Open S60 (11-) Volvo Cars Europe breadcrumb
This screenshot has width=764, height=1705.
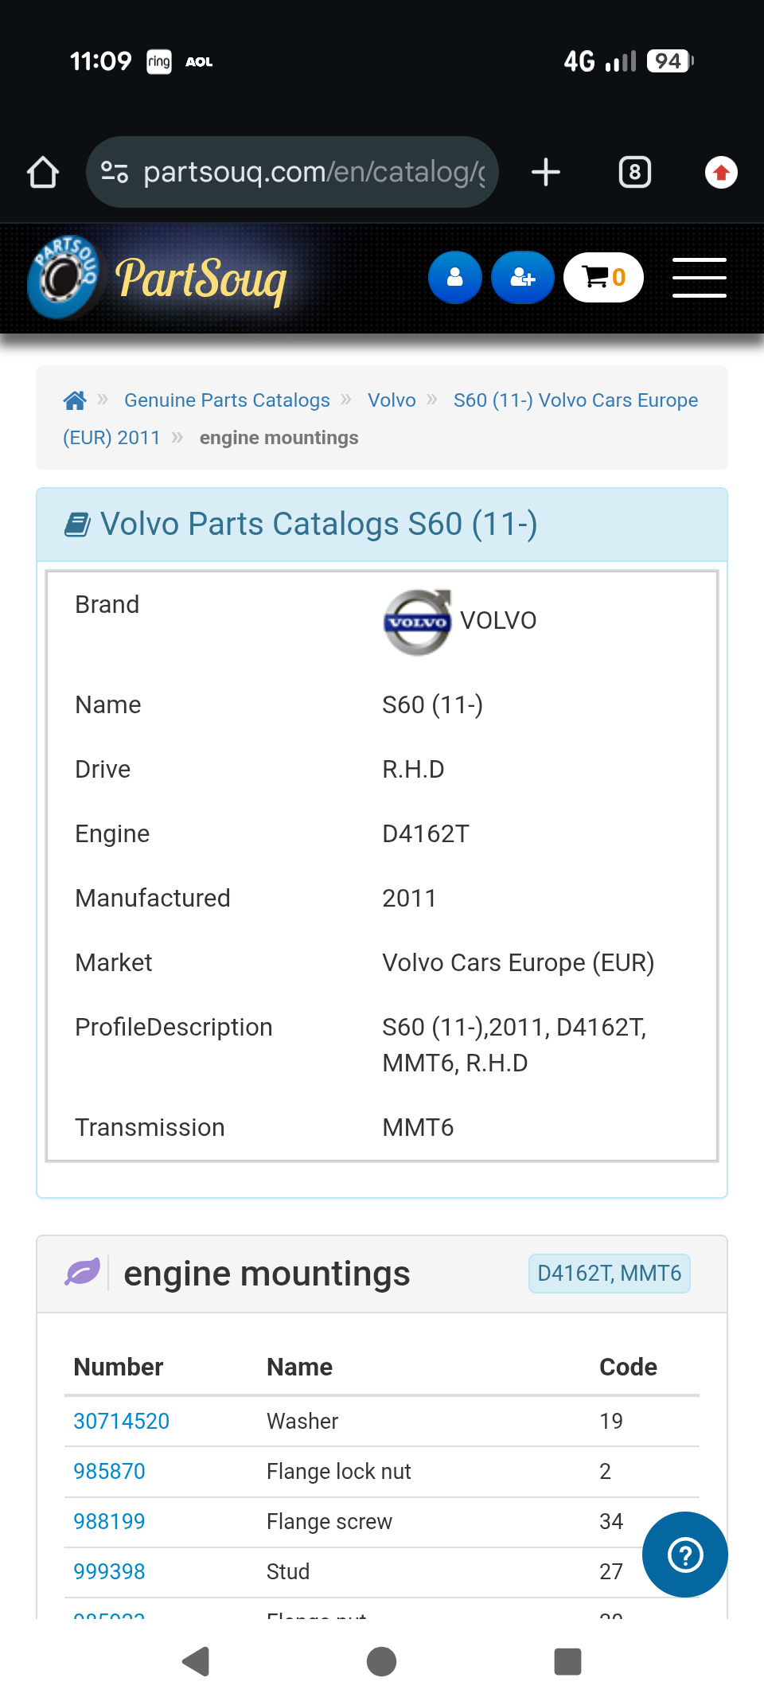click(575, 400)
